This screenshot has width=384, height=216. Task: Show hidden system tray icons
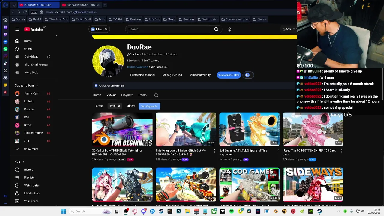coord(339,211)
